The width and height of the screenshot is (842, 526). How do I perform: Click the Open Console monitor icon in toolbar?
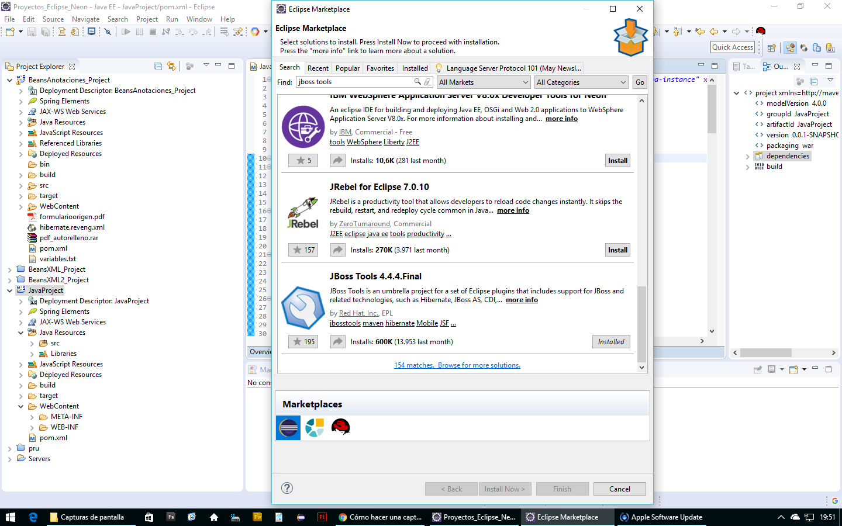tap(91, 32)
